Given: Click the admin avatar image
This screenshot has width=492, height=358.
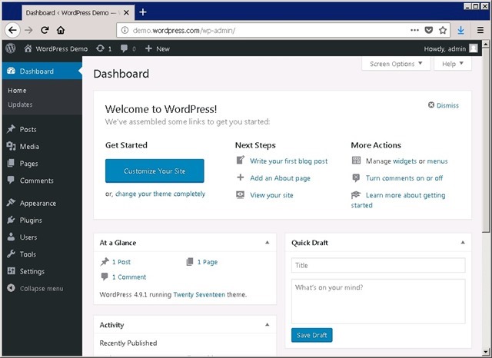Looking at the screenshot, I should click(474, 48).
